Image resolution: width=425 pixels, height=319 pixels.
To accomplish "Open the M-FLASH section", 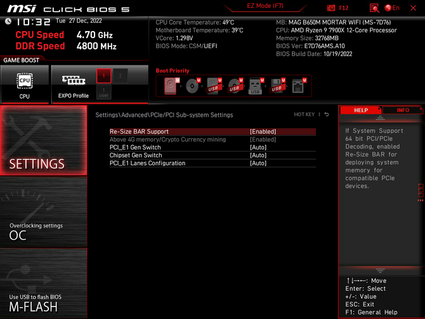I will [x=43, y=283].
